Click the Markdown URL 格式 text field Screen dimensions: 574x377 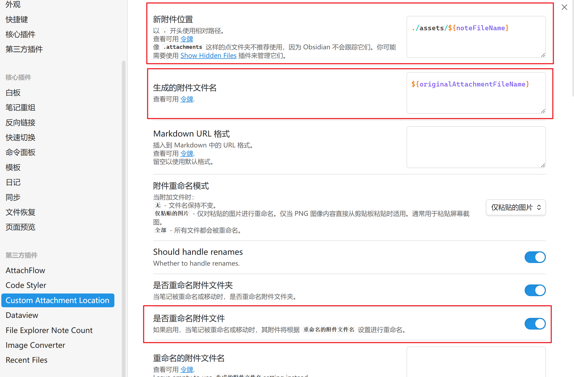click(x=476, y=147)
